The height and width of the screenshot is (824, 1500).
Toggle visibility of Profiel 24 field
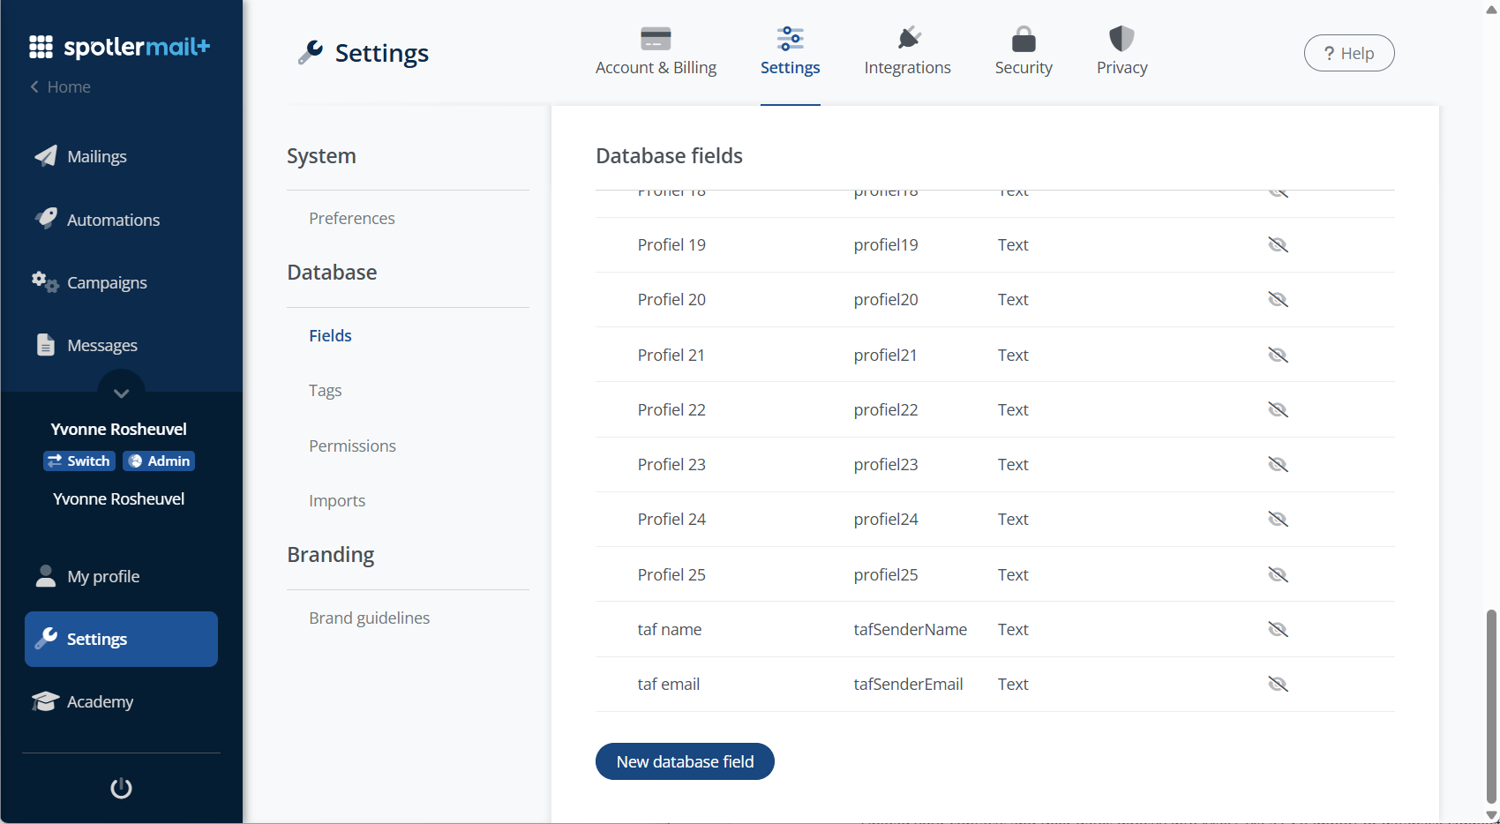(1278, 519)
